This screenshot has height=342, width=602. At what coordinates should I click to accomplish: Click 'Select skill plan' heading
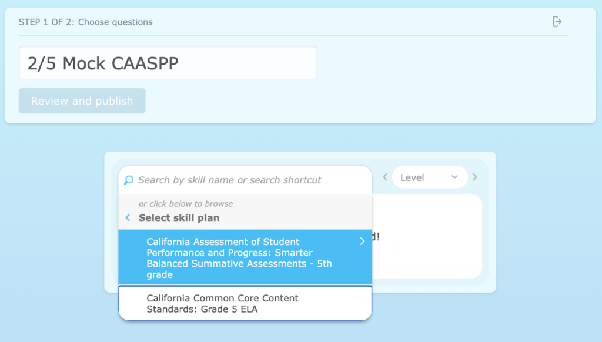point(179,217)
